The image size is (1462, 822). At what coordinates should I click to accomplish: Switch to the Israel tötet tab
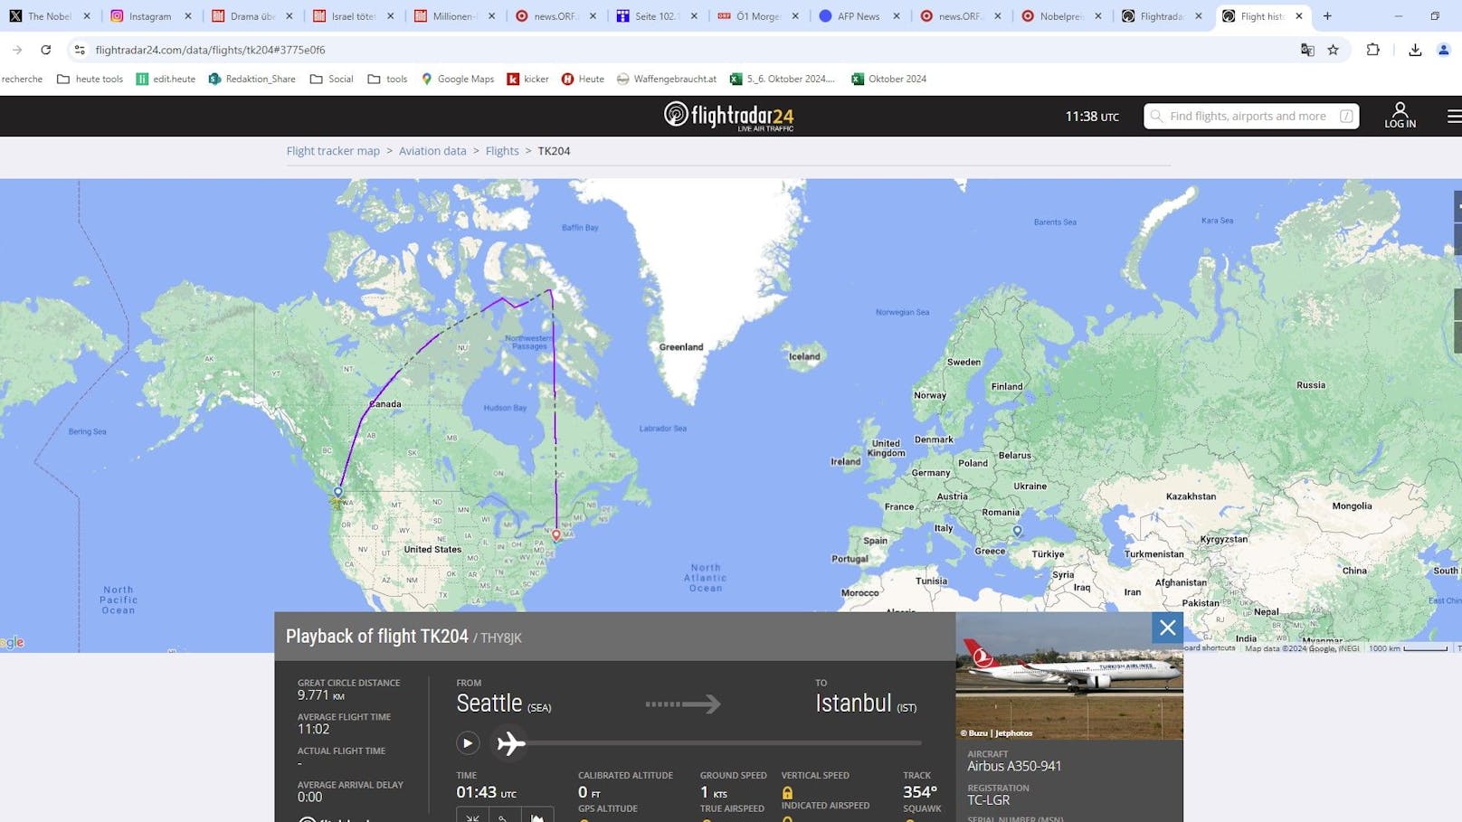(x=353, y=16)
